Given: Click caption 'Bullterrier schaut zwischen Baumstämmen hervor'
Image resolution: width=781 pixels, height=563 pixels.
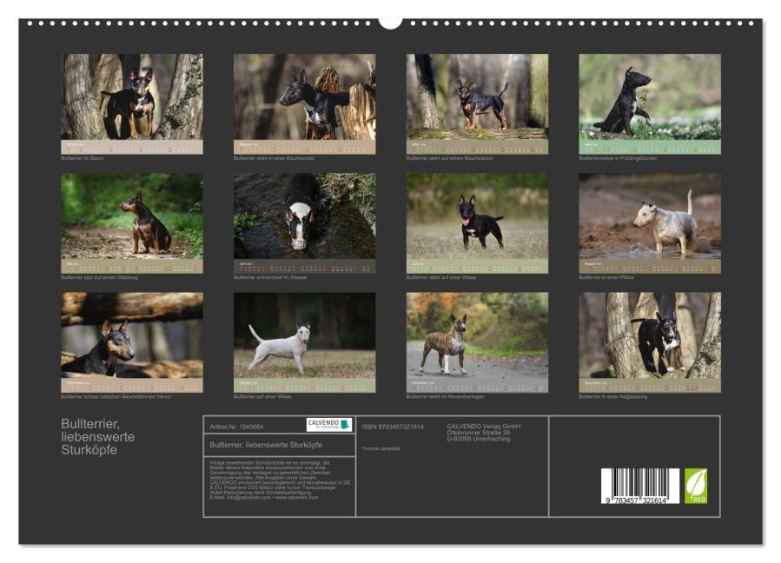Looking at the screenshot, I should (116, 396).
